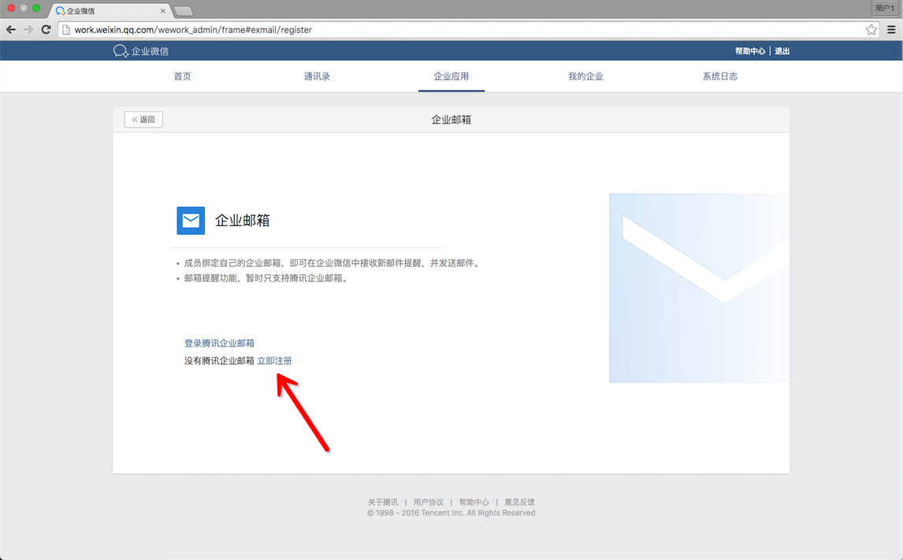The height and width of the screenshot is (560, 903).
Task: Select the 企业应用 tab
Action: coord(451,76)
